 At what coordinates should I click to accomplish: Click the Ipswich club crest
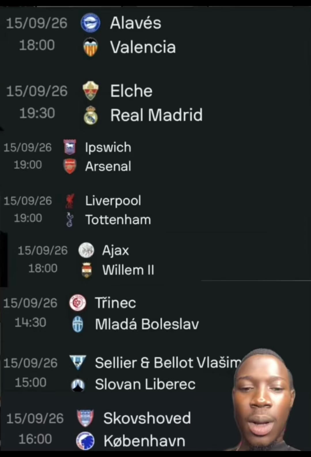tap(70, 147)
